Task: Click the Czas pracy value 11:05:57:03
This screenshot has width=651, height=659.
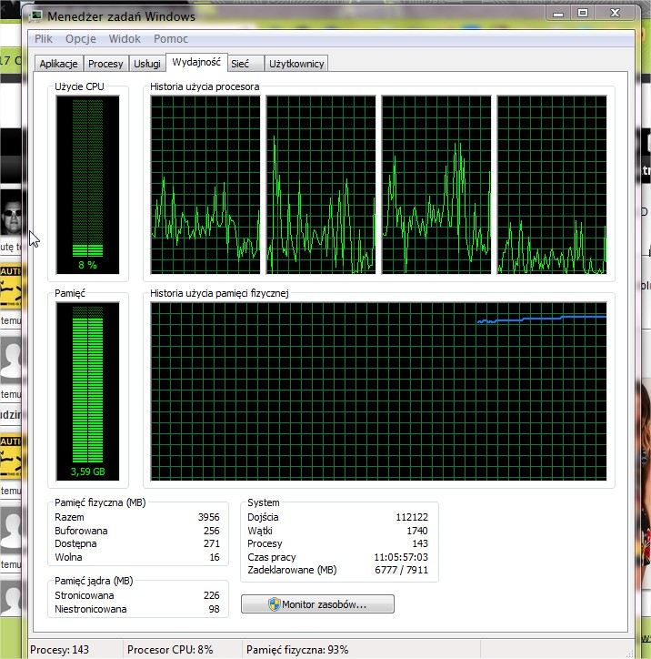Action: tap(401, 557)
